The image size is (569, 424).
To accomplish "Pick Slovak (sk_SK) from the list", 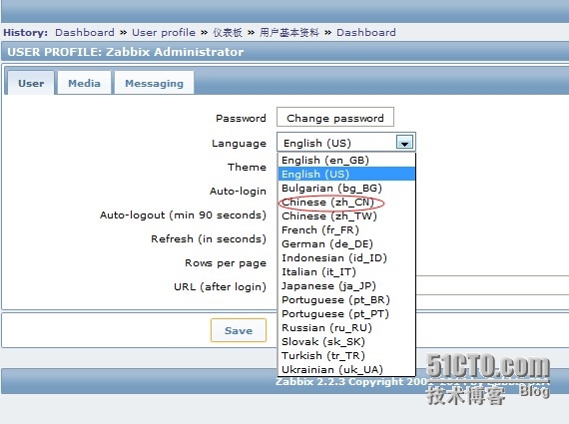I will pyautogui.click(x=346, y=341).
